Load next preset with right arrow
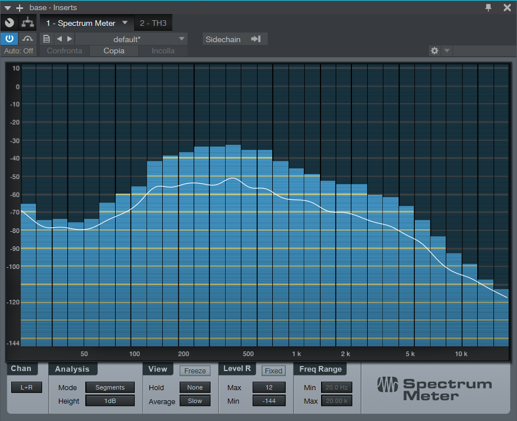The width and height of the screenshot is (517, 421). [70, 39]
